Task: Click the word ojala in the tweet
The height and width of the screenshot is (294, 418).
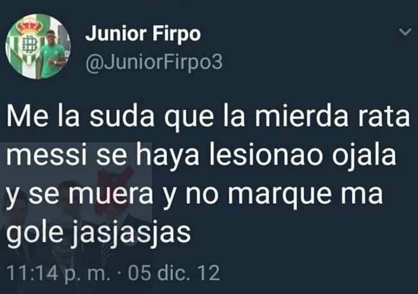Action: [364, 156]
